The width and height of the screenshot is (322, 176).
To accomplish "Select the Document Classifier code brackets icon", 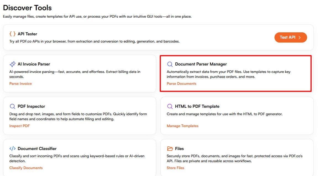I will pyautogui.click(x=12, y=148).
